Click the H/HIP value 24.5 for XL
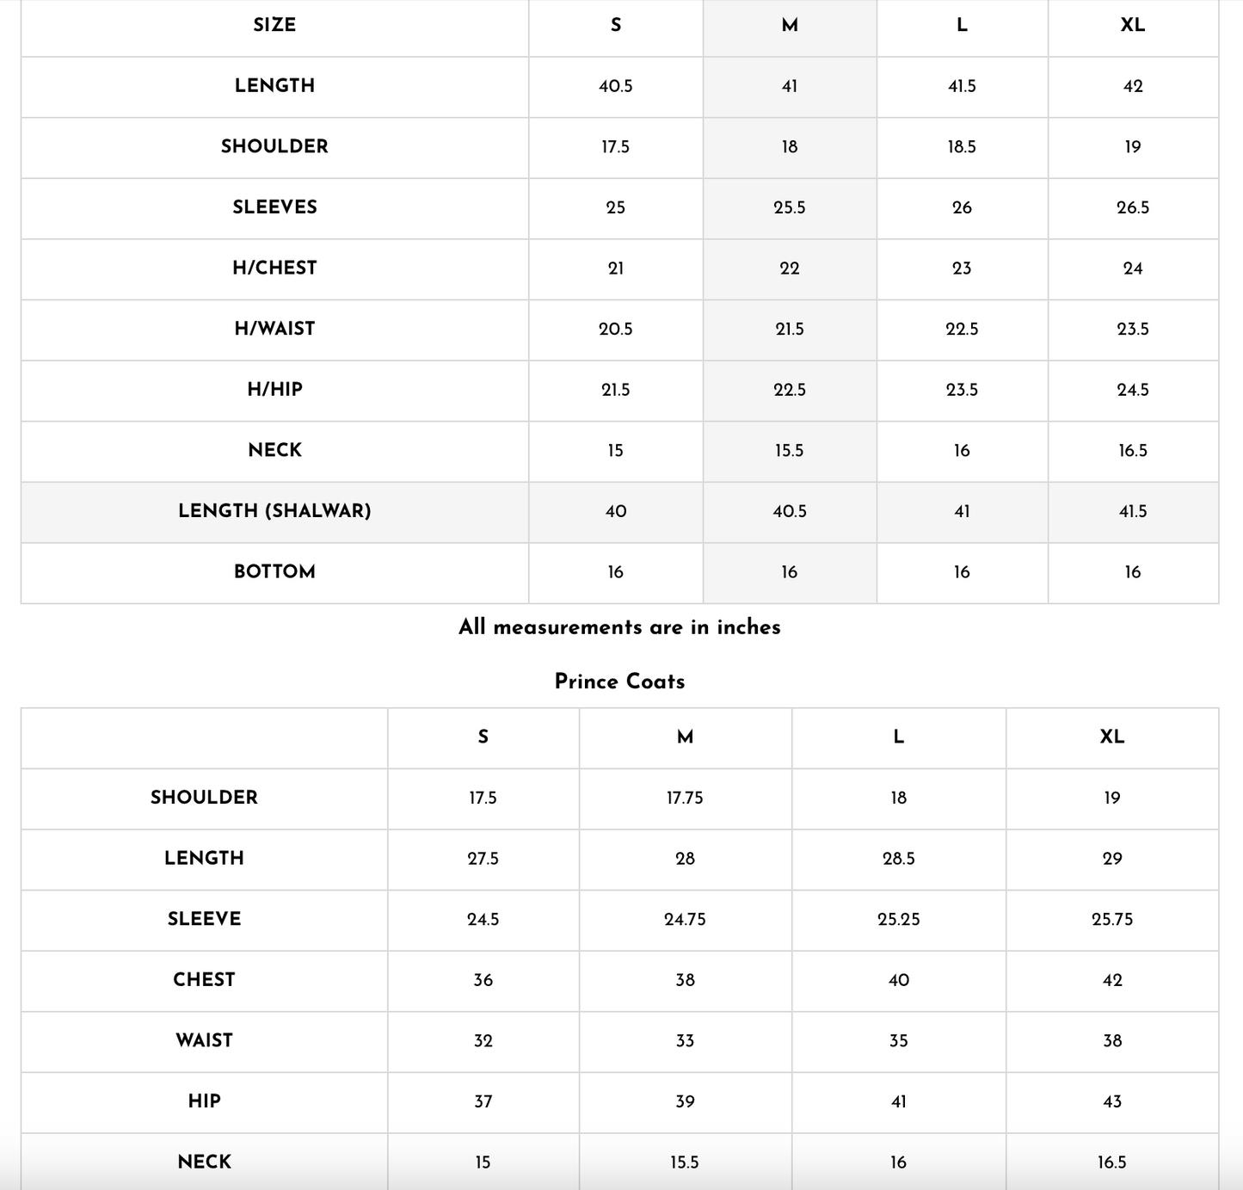The image size is (1243, 1190). coord(1132,390)
